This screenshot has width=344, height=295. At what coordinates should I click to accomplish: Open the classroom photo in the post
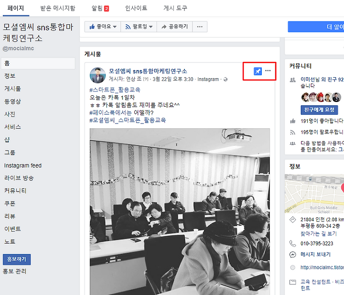click(x=180, y=212)
